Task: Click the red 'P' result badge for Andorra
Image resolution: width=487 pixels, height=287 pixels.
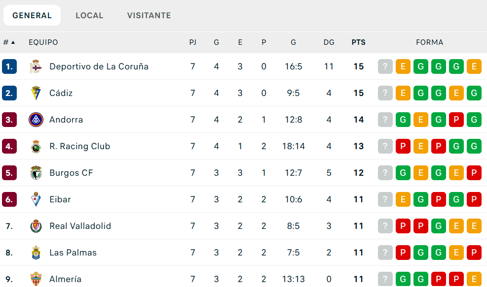Action: pos(456,120)
